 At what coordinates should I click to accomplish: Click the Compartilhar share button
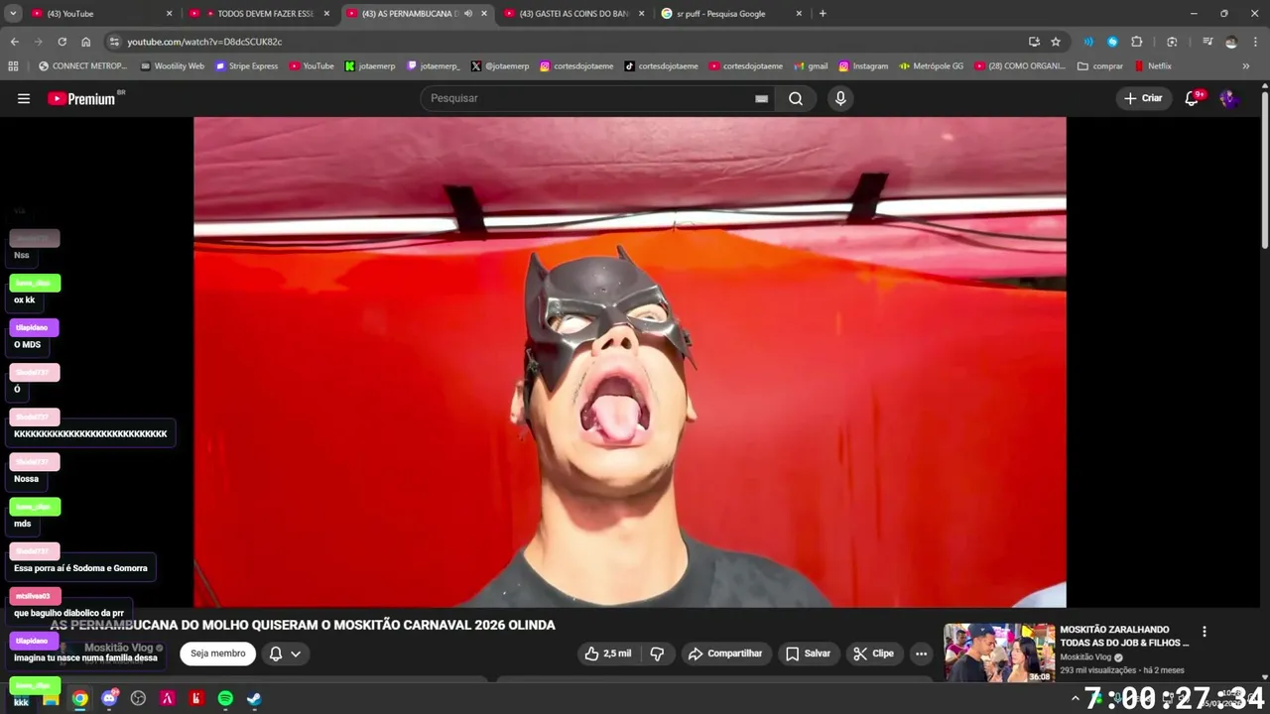[725, 654]
